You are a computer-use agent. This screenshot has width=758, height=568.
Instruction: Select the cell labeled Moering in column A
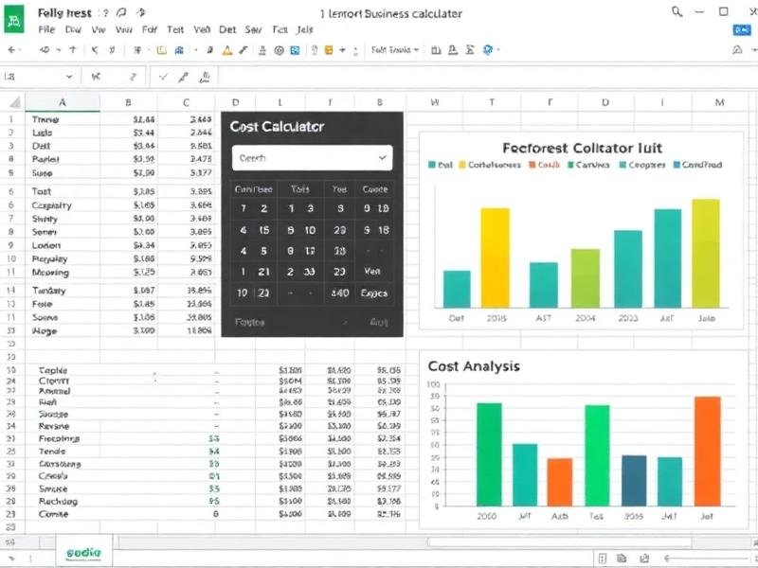tap(63, 273)
